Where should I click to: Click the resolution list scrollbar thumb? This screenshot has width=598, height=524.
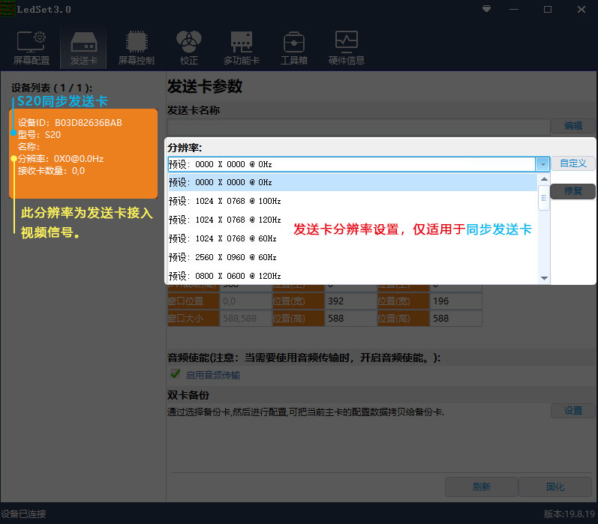(x=544, y=198)
